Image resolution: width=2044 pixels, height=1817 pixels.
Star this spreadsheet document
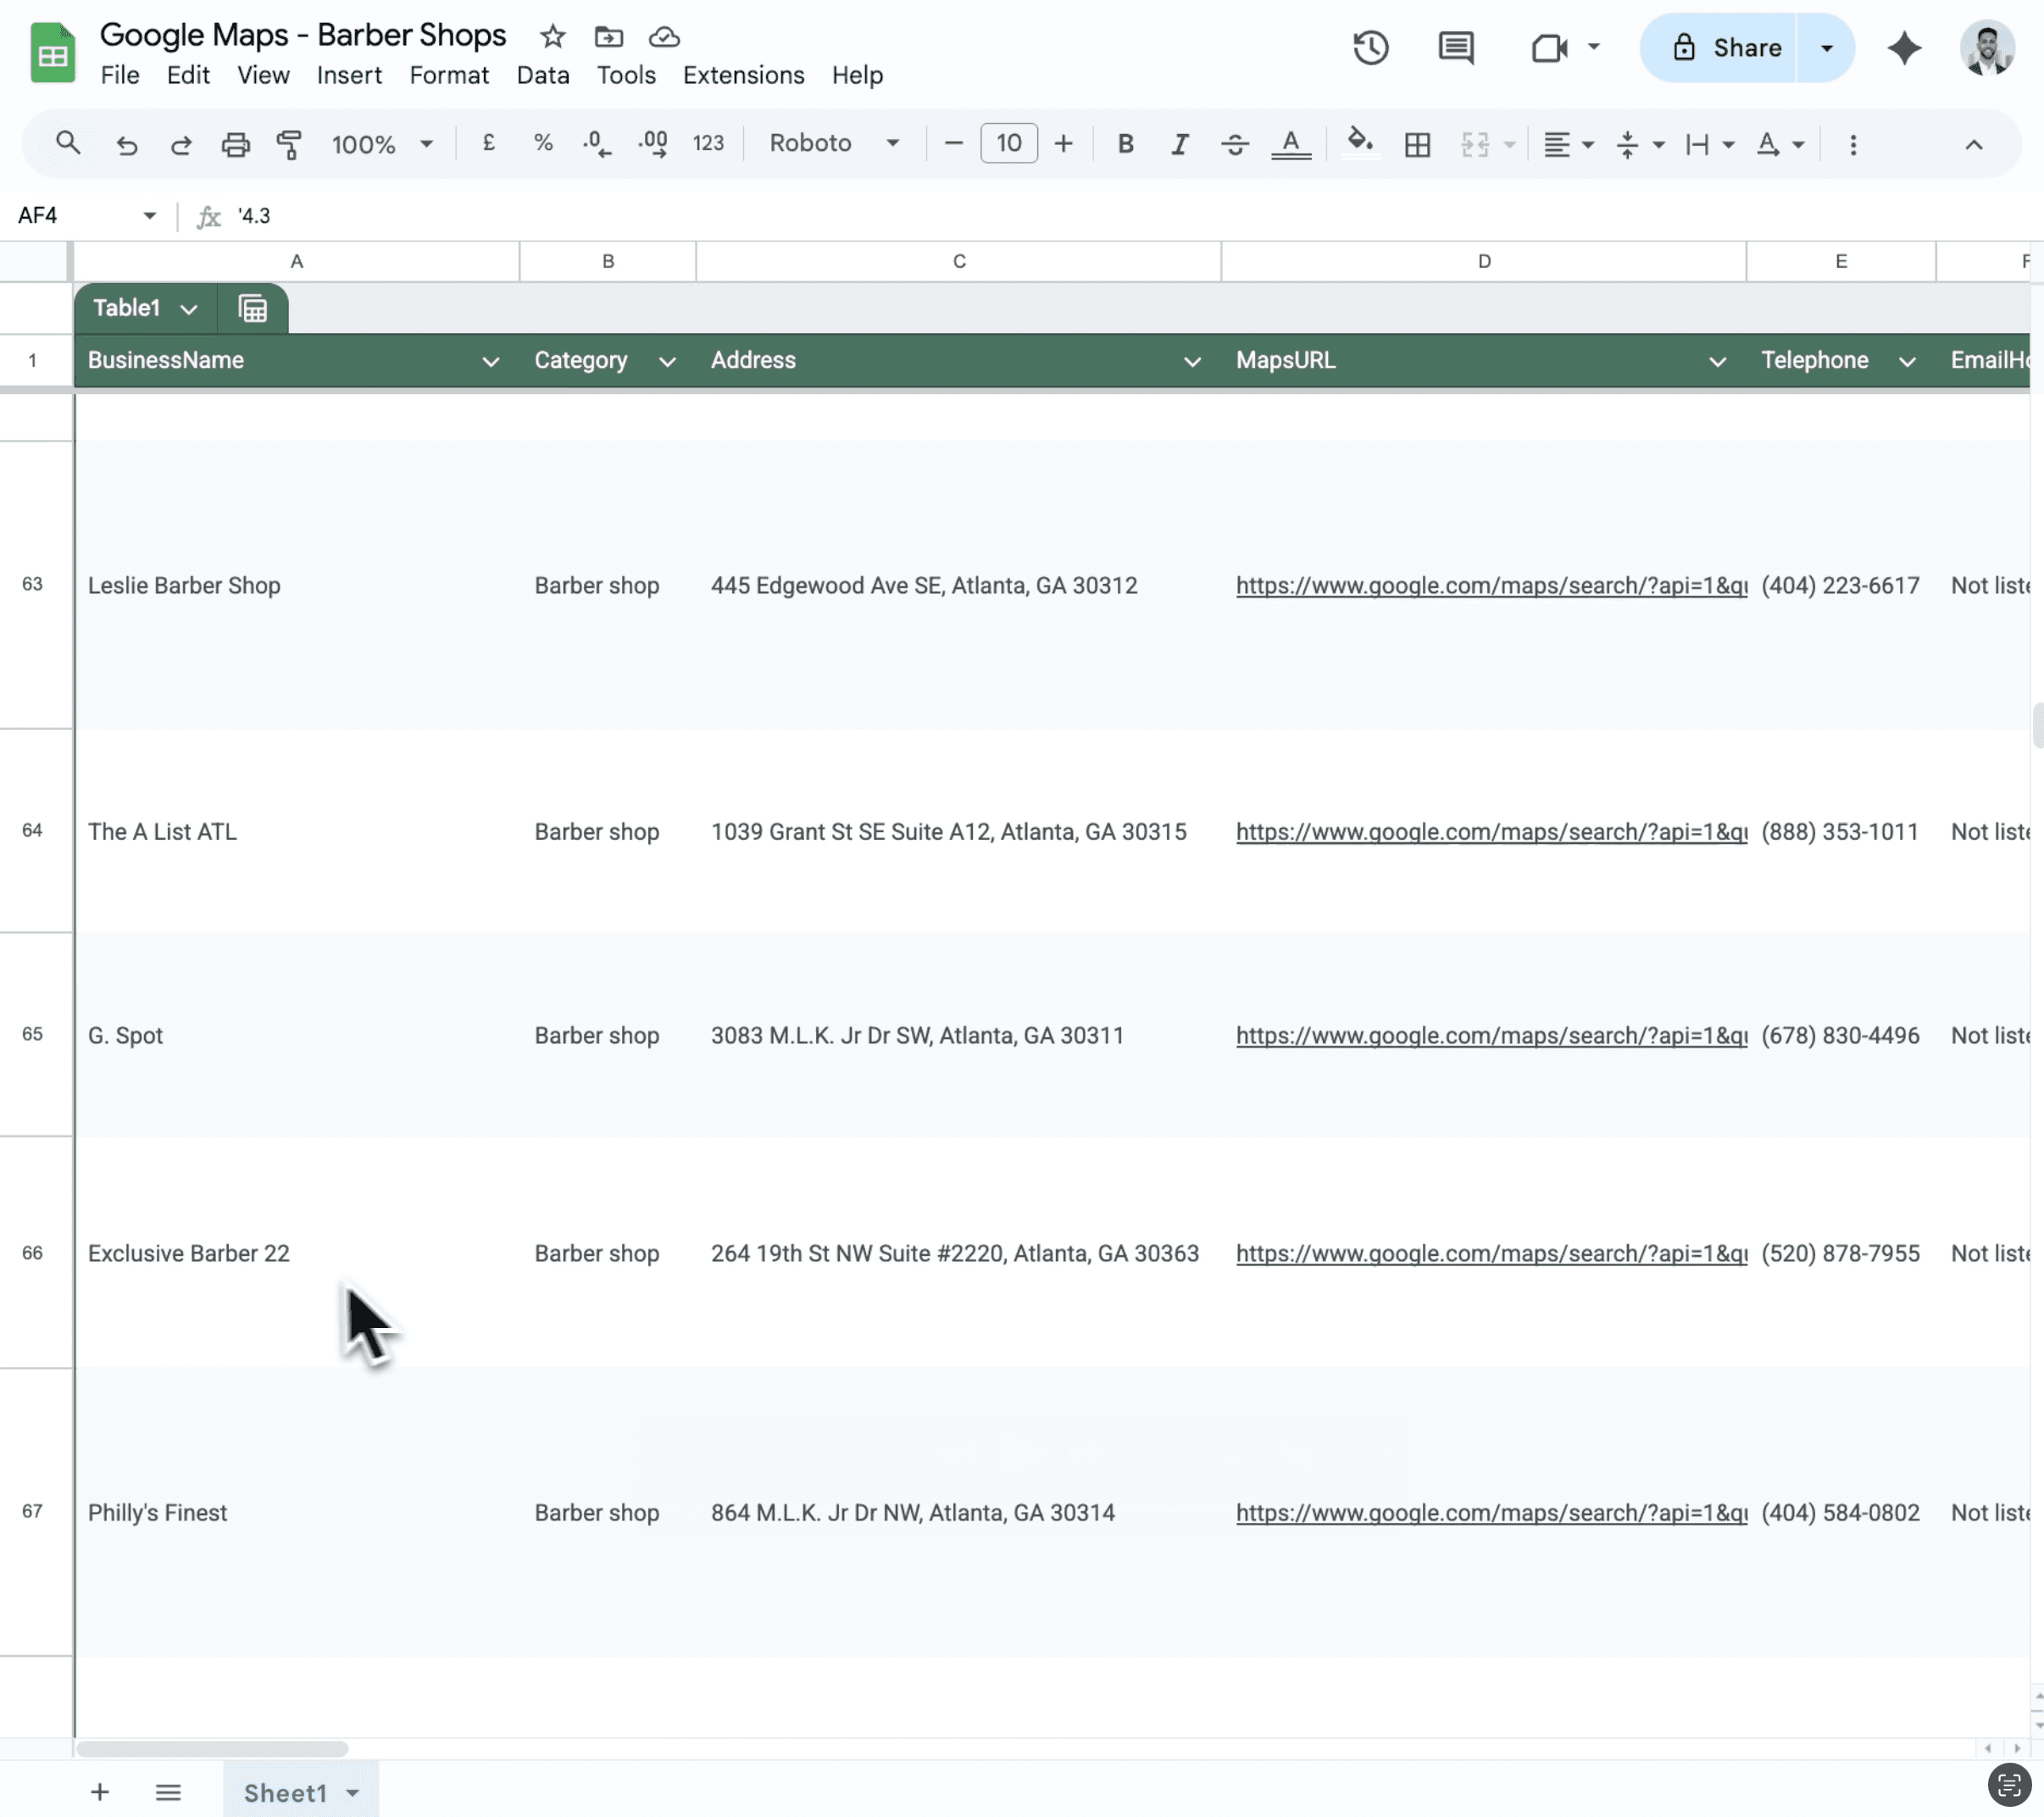pos(552,37)
